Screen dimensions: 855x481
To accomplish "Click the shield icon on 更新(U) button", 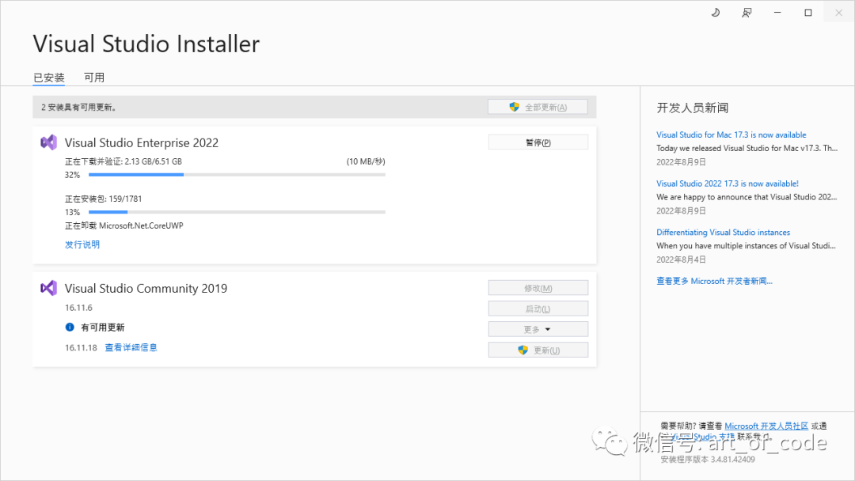I will pos(522,350).
